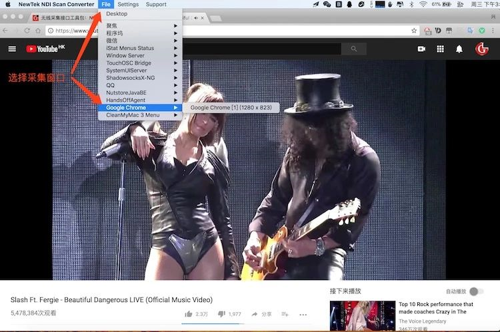Open the File menu
500x332 pixels.
[x=106, y=4]
